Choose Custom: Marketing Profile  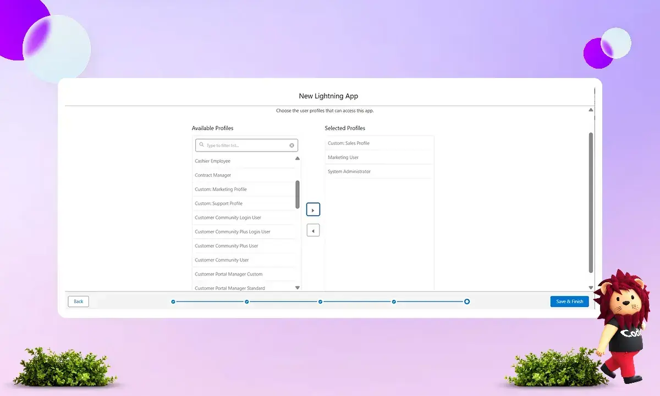coord(221,189)
